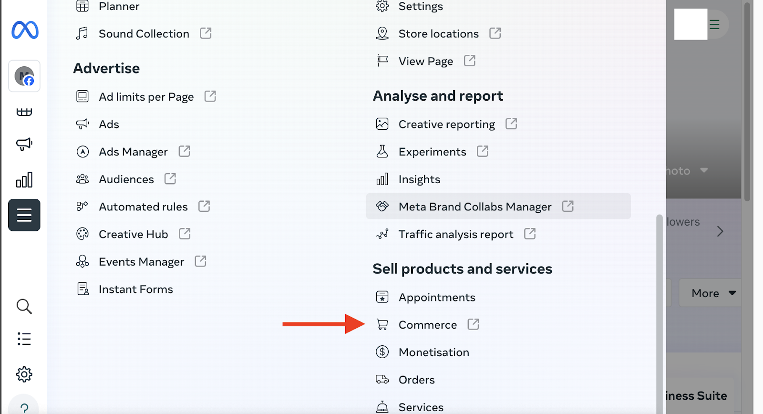Click the Store locations pin icon
Image resolution: width=763 pixels, height=414 pixels.
(382, 33)
